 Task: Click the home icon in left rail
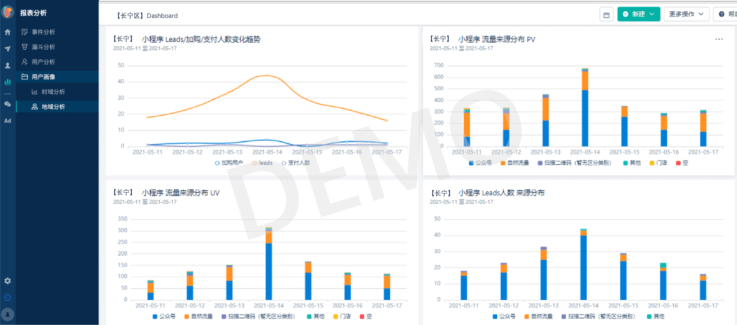pyautogui.click(x=8, y=32)
